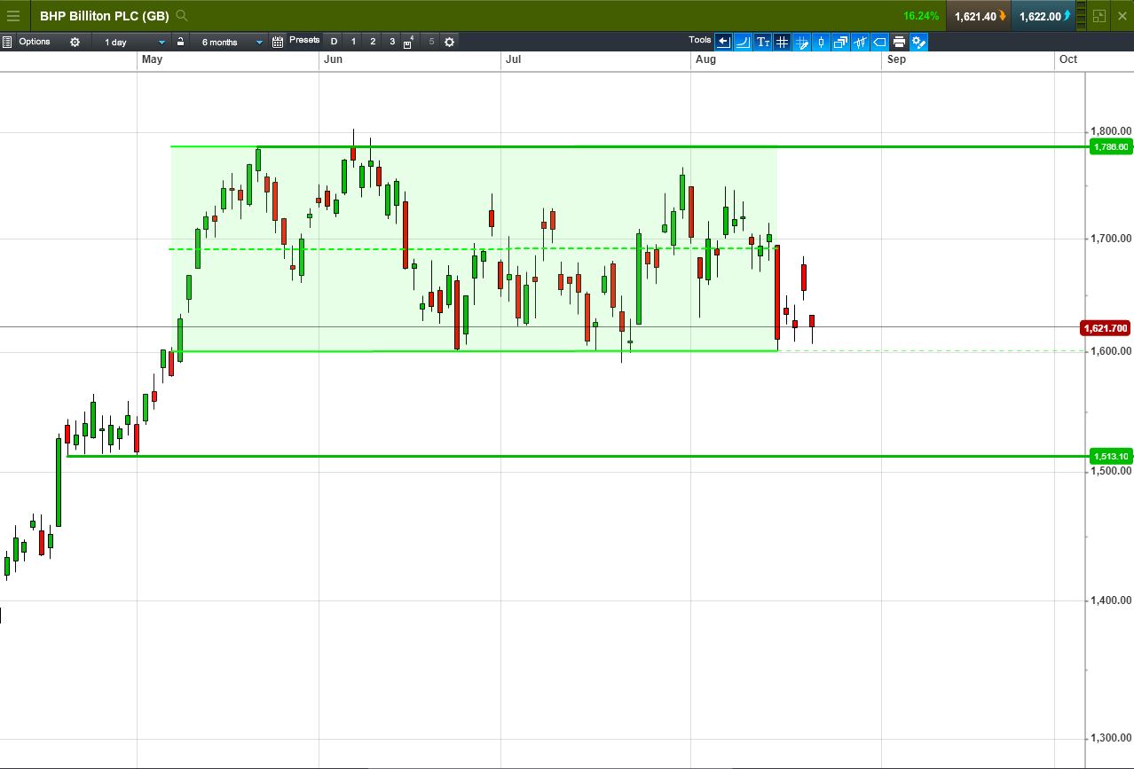
Task: Click the 1,622.00 buy price button
Action: pos(1044,16)
